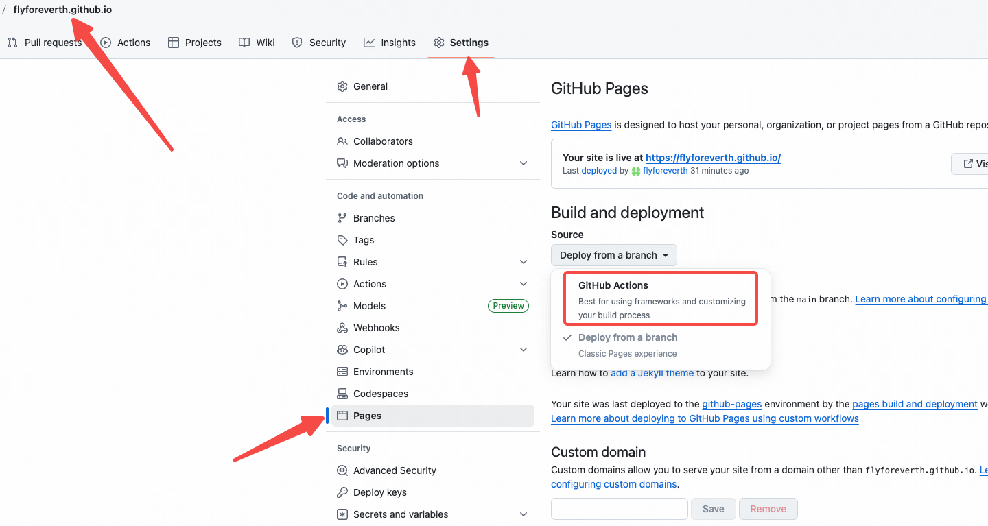Click the Moderation options comment icon
The width and height of the screenshot is (988, 526).
(342, 163)
